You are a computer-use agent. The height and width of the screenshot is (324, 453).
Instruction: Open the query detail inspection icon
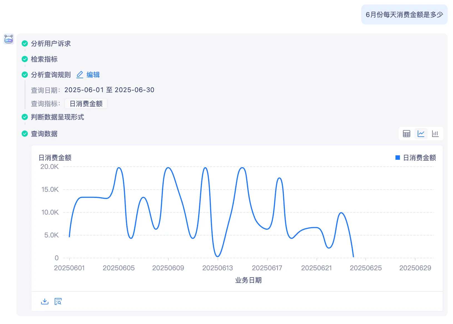tap(58, 301)
